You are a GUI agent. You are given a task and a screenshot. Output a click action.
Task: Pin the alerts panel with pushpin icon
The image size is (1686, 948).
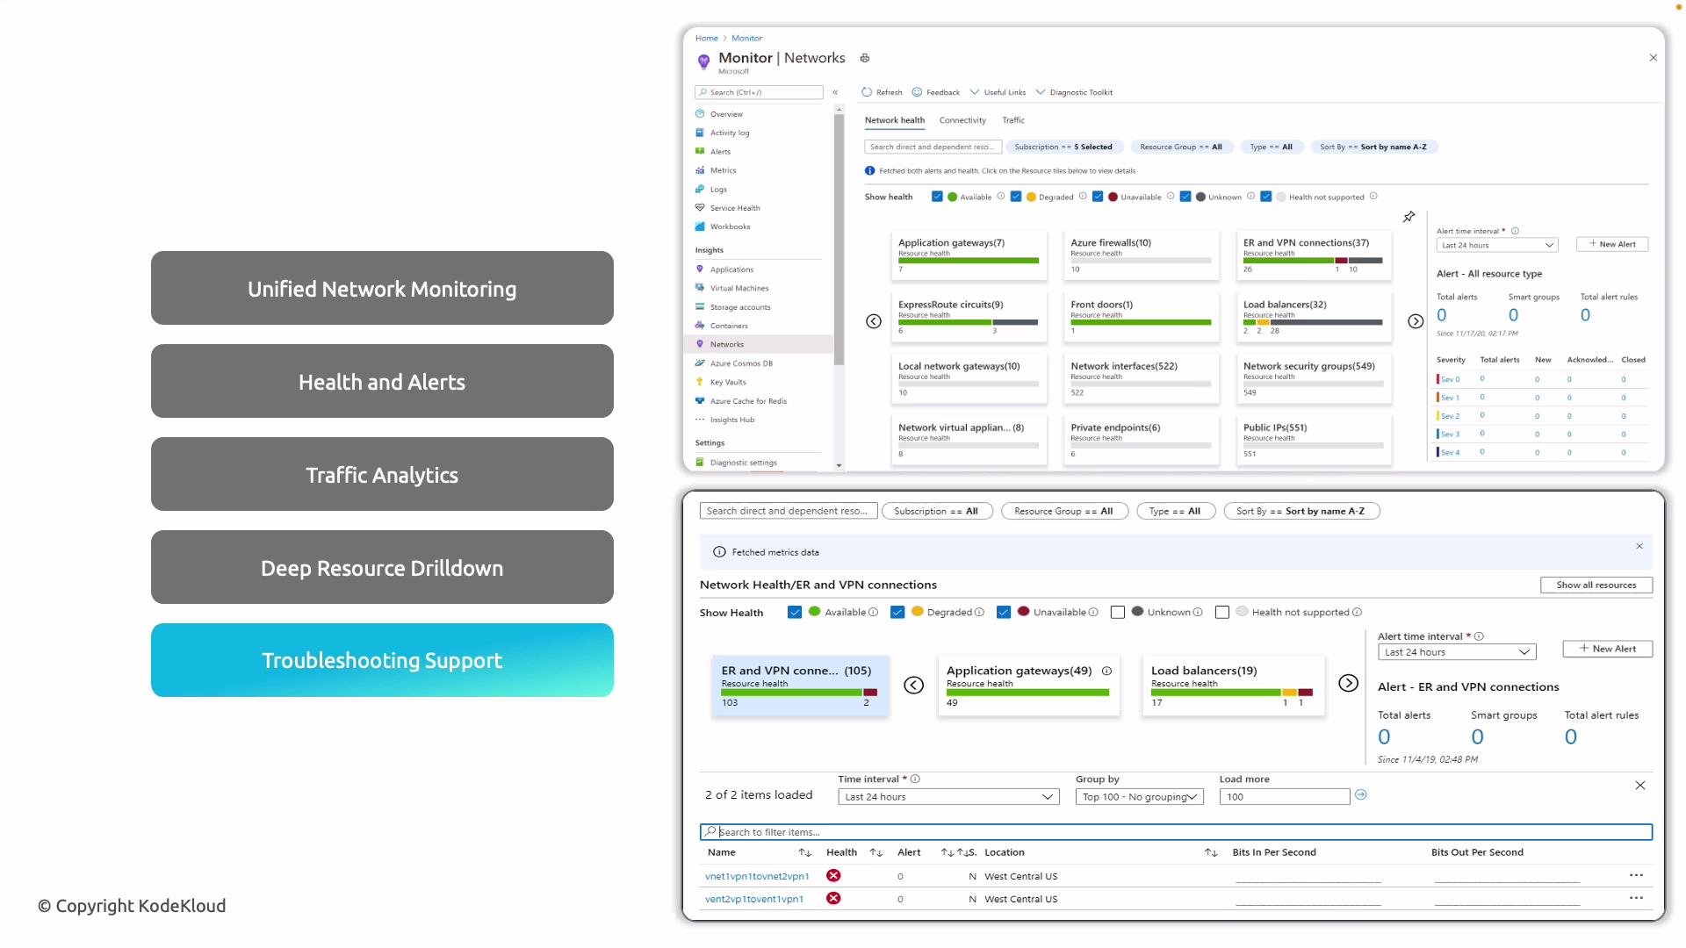click(1409, 217)
